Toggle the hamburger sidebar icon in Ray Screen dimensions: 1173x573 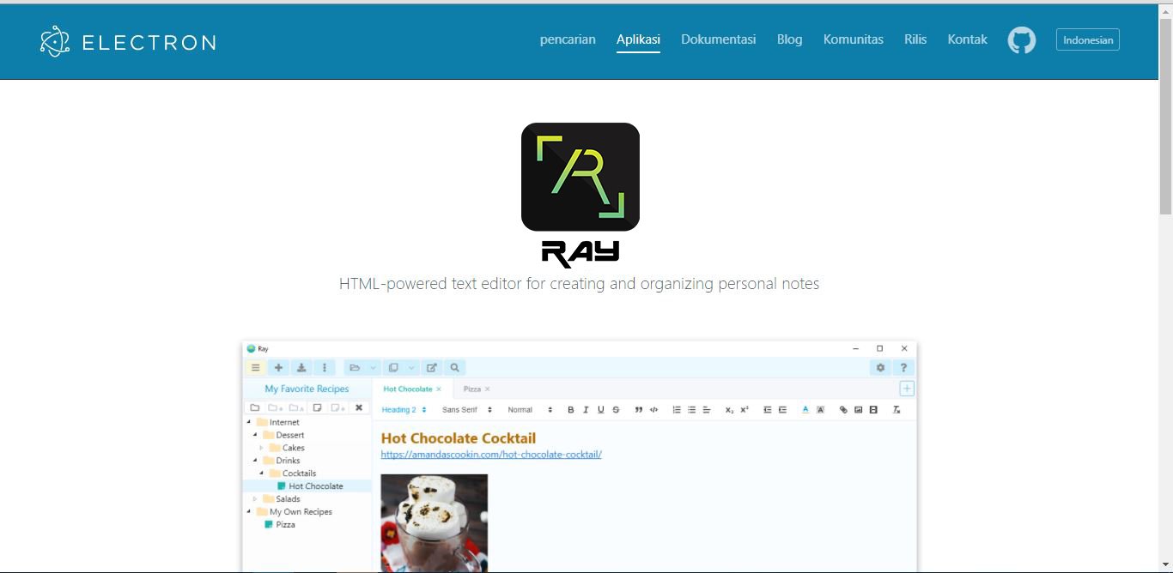point(255,367)
